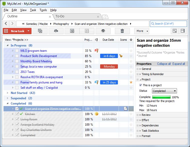Click the collapse all (dotted minus) toolbar icon
190x147 pixels.
pyautogui.click(x=87, y=31)
